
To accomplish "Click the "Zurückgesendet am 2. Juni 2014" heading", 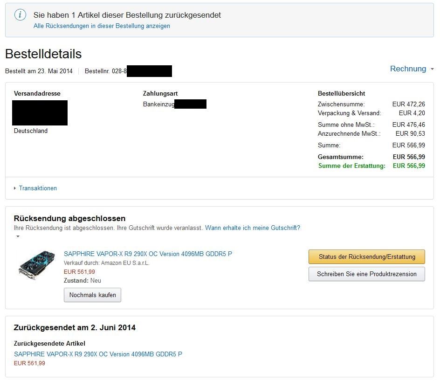I will pos(75,327).
